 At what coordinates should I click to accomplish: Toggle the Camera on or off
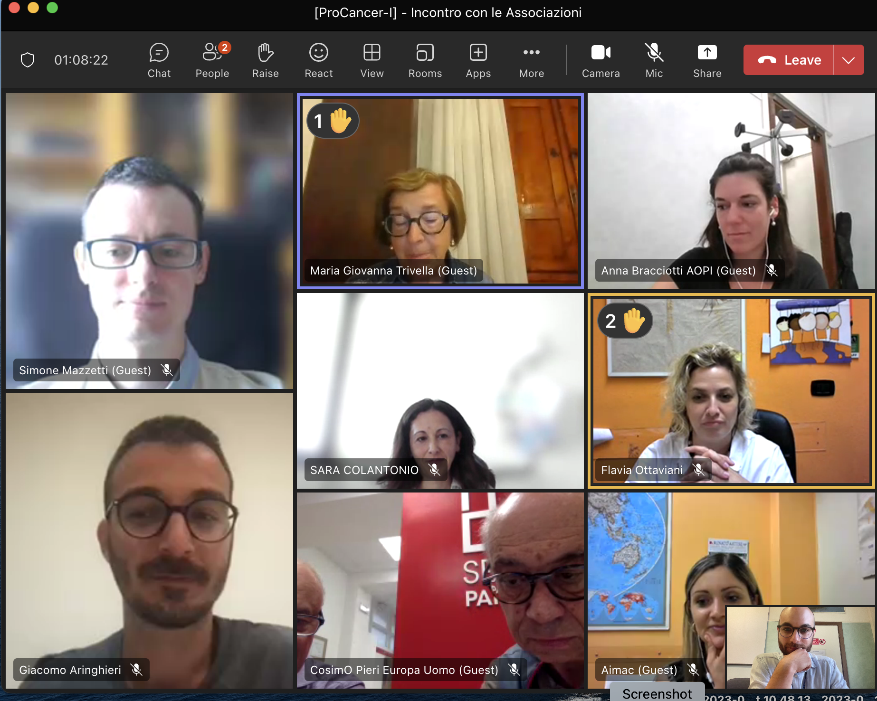601,60
